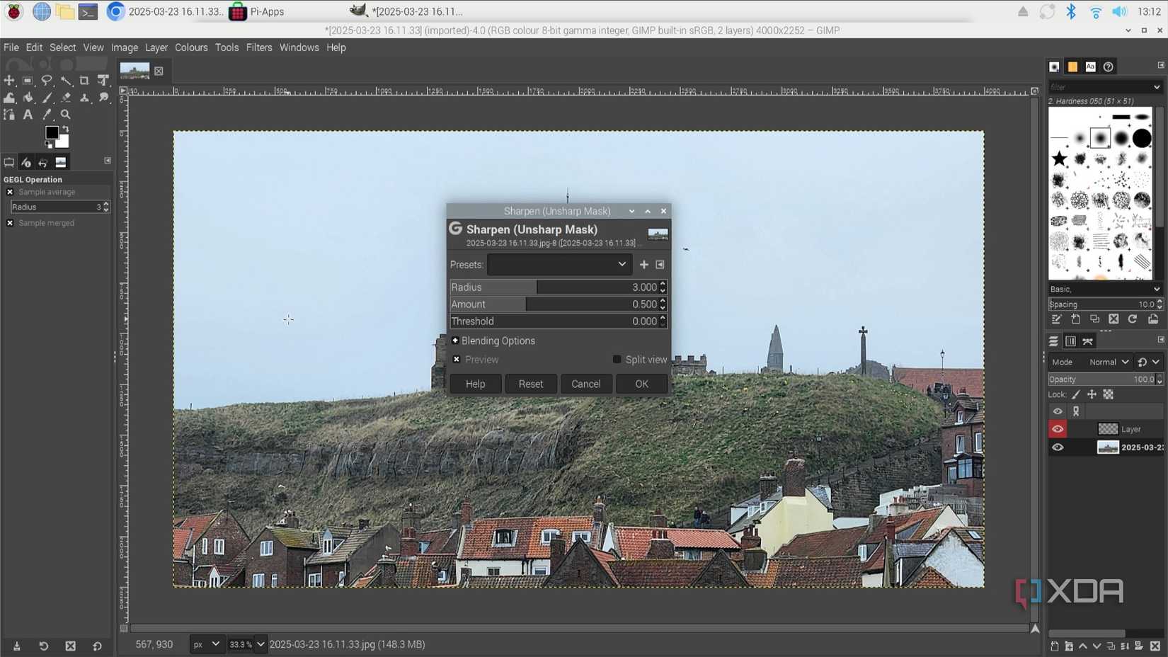
Task: Enable the Split view checkbox
Action: [617, 360]
